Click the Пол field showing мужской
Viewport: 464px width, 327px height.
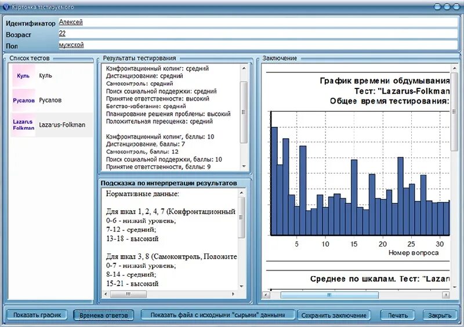point(258,45)
